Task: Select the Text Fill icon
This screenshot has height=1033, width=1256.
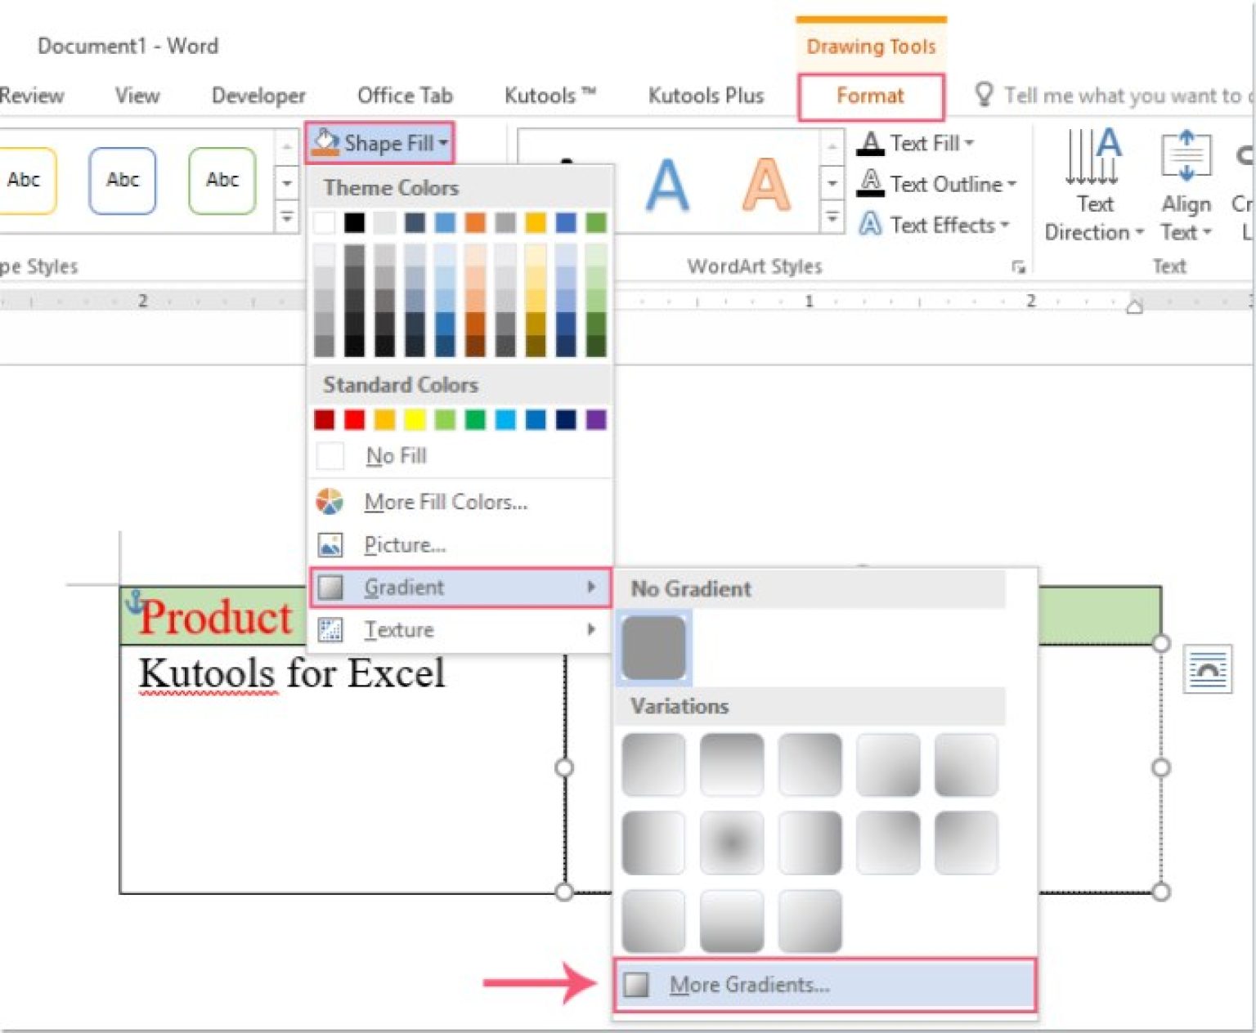Action: pos(871,143)
